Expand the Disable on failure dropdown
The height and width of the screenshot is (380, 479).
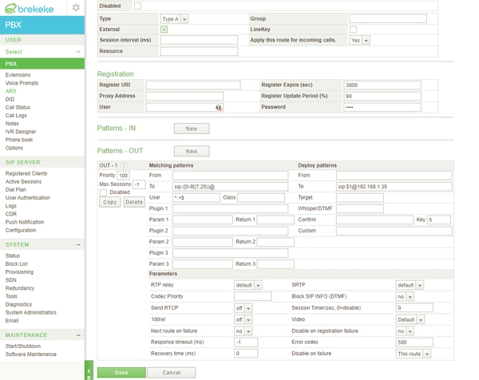tap(414, 354)
